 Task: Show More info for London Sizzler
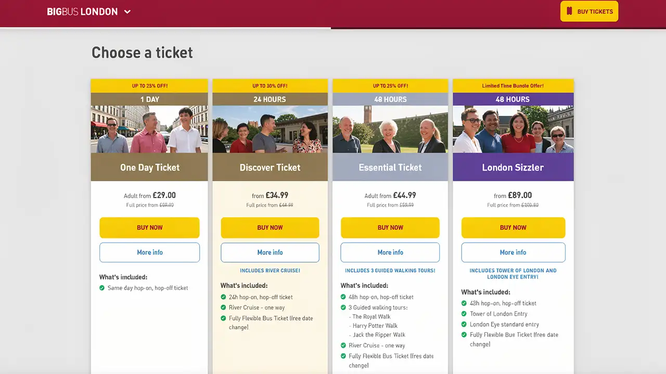[513, 252]
